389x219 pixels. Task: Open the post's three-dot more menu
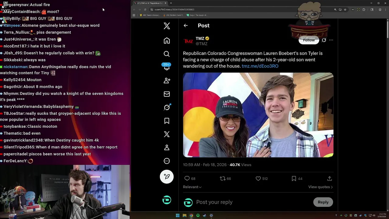point(331,40)
